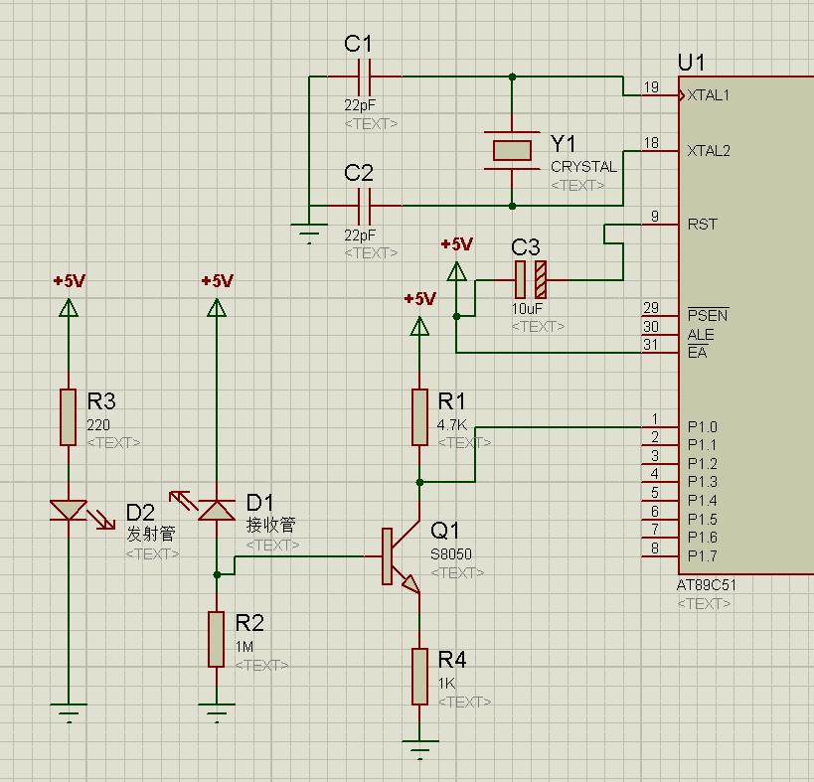The height and width of the screenshot is (782, 814).
Task: Select the D1 receiver photodiode symbol
Action: click(x=216, y=510)
